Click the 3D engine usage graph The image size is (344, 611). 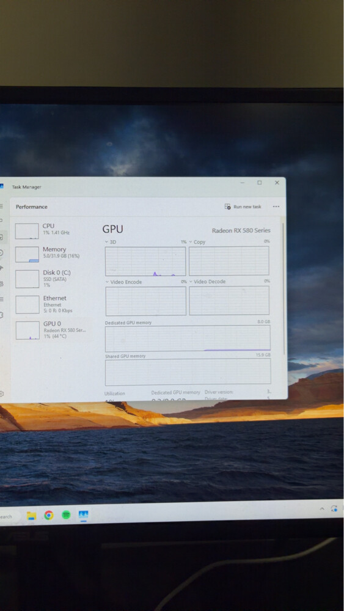pos(145,261)
